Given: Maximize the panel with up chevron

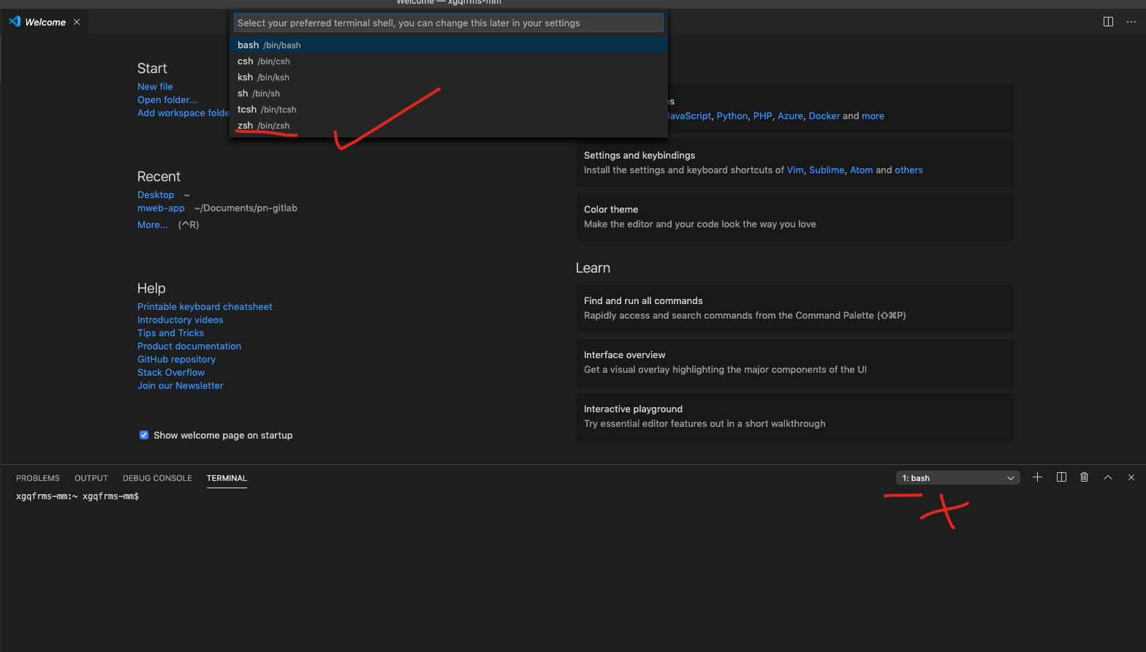Looking at the screenshot, I should click(x=1108, y=477).
